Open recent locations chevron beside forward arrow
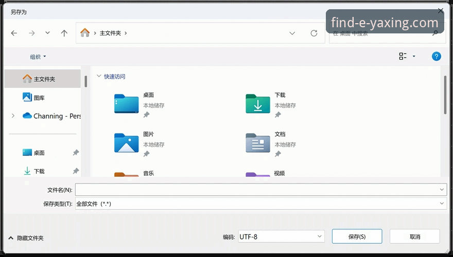The height and width of the screenshot is (257, 453). tap(47, 33)
